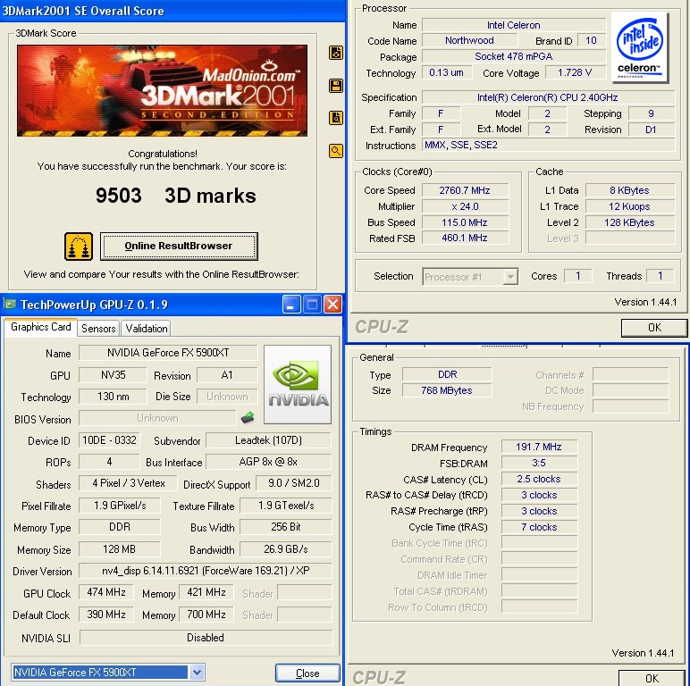
Task: Open the Online ResultBrowser
Action: click(x=179, y=247)
